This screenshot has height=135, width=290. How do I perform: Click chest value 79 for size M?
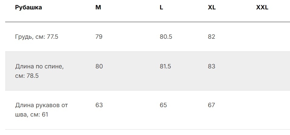[x=99, y=37]
